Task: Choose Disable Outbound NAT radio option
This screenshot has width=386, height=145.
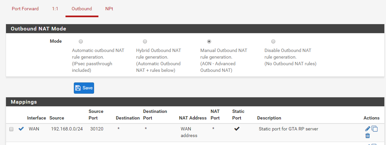Action: 273,41
